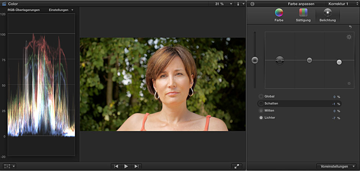Image resolution: width=360 pixels, height=171 pixels.
Task: Open the Einstellungen scope settings menu
Action: click(61, 10)
